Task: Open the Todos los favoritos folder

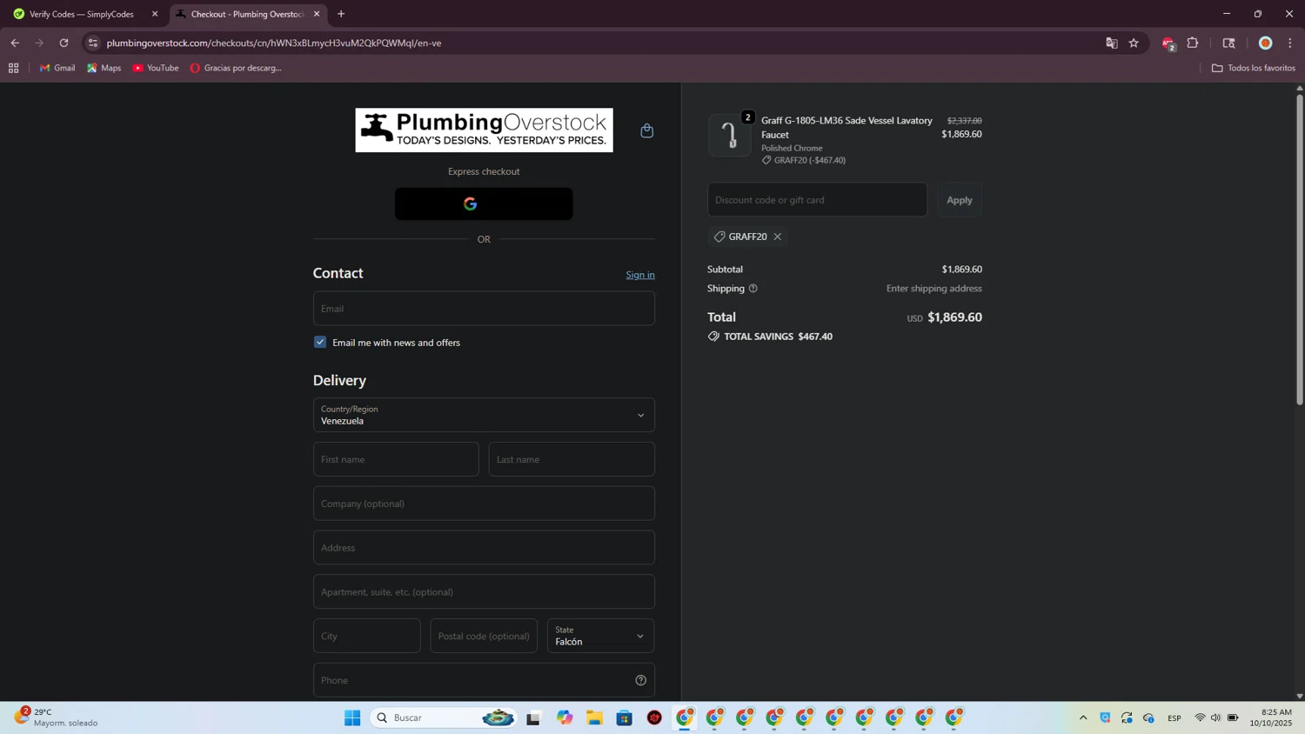Action: tap(1254, 68)
